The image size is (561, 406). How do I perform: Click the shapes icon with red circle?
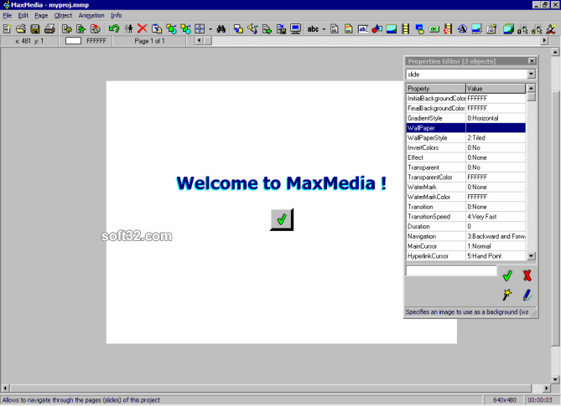pos(377,29)
